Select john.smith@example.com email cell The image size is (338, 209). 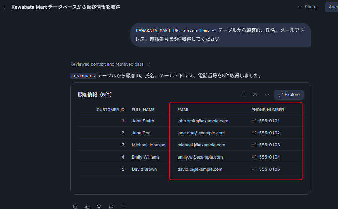pyautogui.click(x=203, y=121)
